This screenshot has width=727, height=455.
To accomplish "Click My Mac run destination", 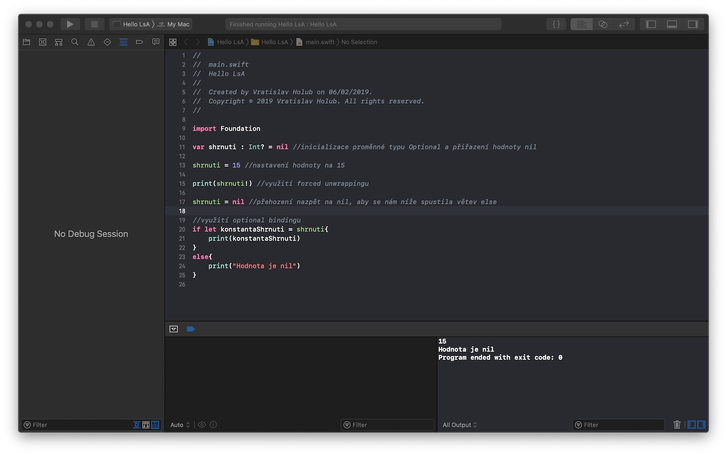I will coord(178,24).
